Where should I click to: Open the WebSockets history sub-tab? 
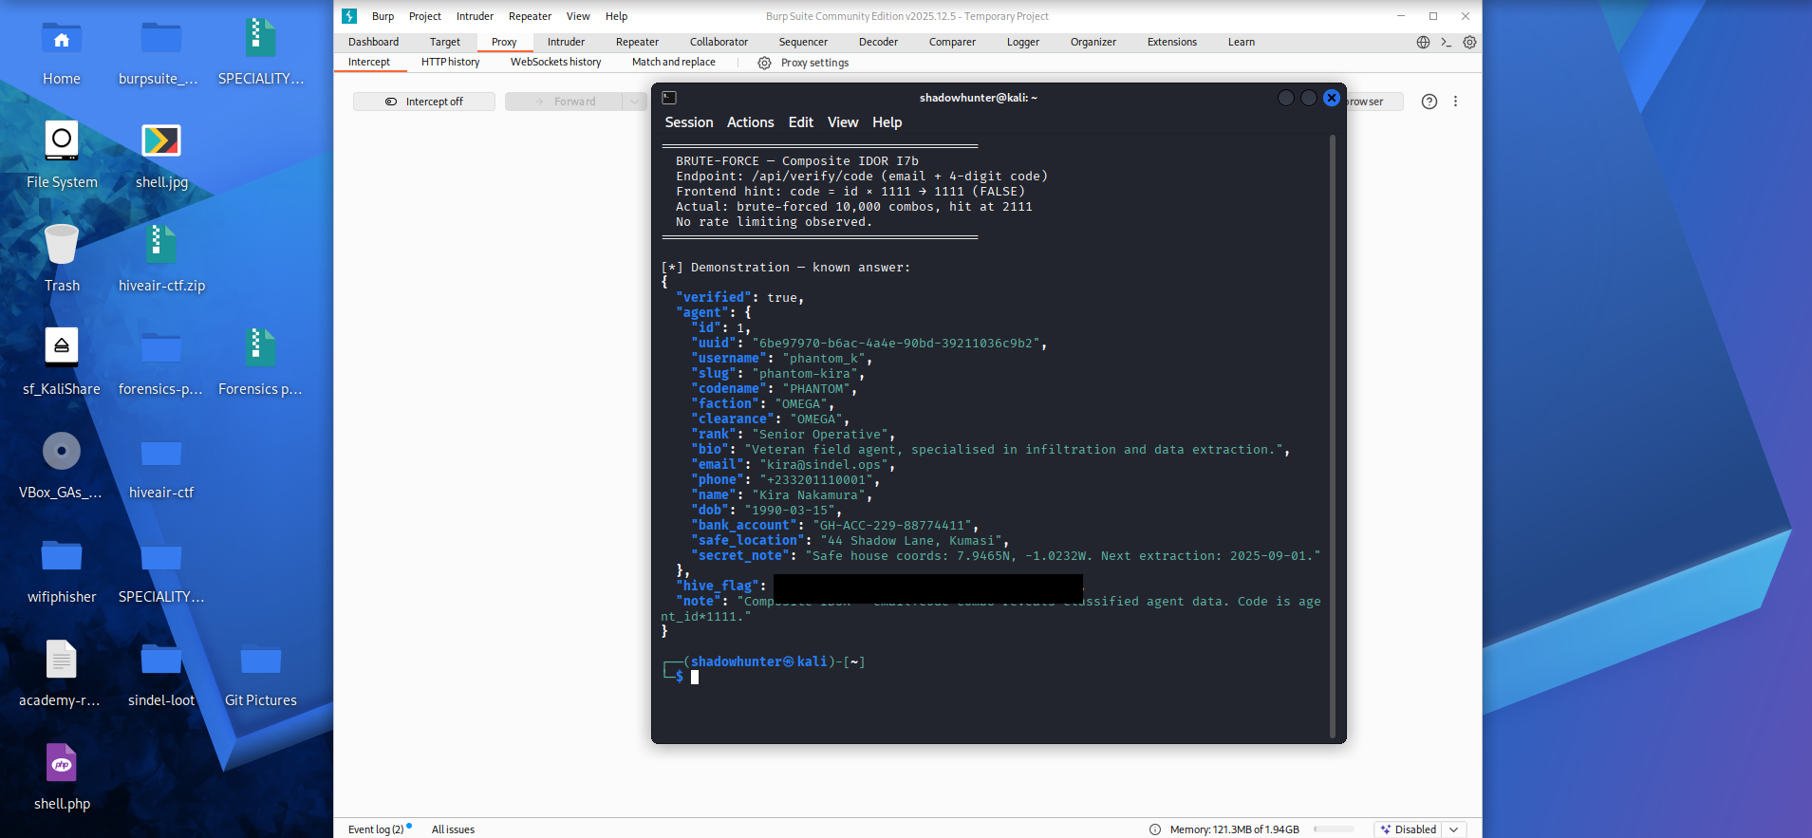(555, 63)
